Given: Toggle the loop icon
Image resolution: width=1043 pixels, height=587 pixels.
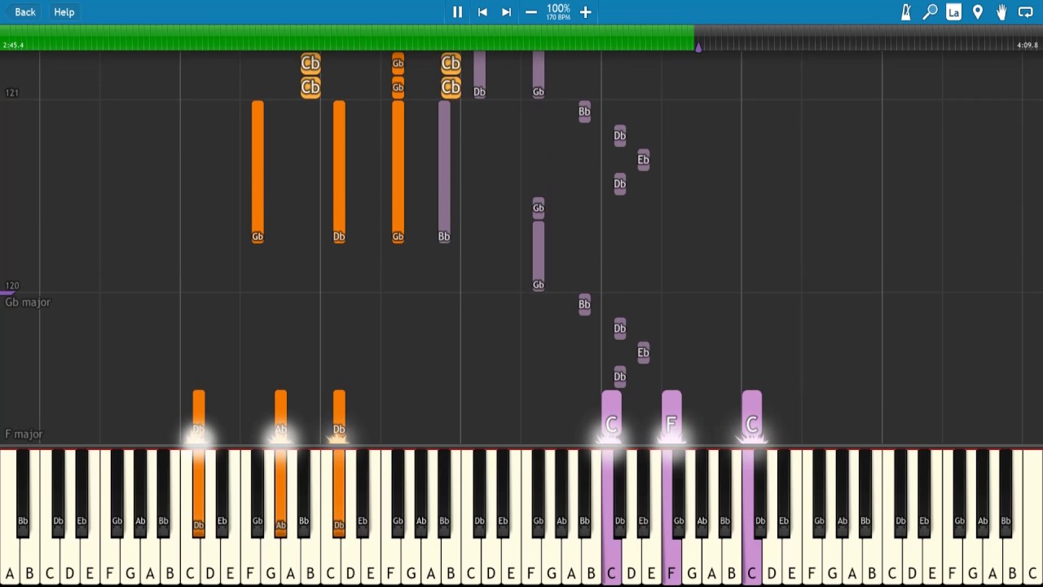Looking at the screenshot, I should pyautogui.click(x=1026, y=12).
